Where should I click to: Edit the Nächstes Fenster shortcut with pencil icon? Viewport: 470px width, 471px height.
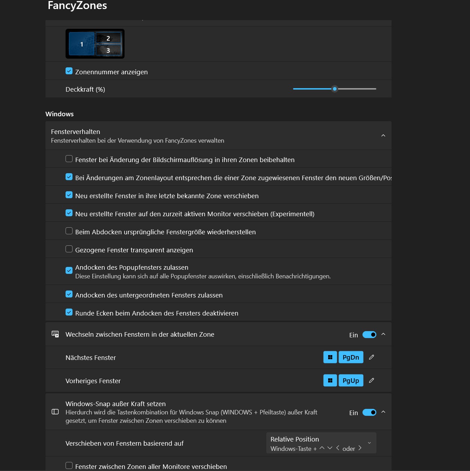pyautogui.click(x=371, y=357)
